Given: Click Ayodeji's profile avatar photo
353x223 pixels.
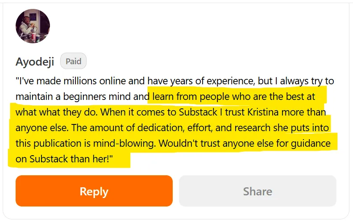Looking at the screenshot, I should 33,26.
